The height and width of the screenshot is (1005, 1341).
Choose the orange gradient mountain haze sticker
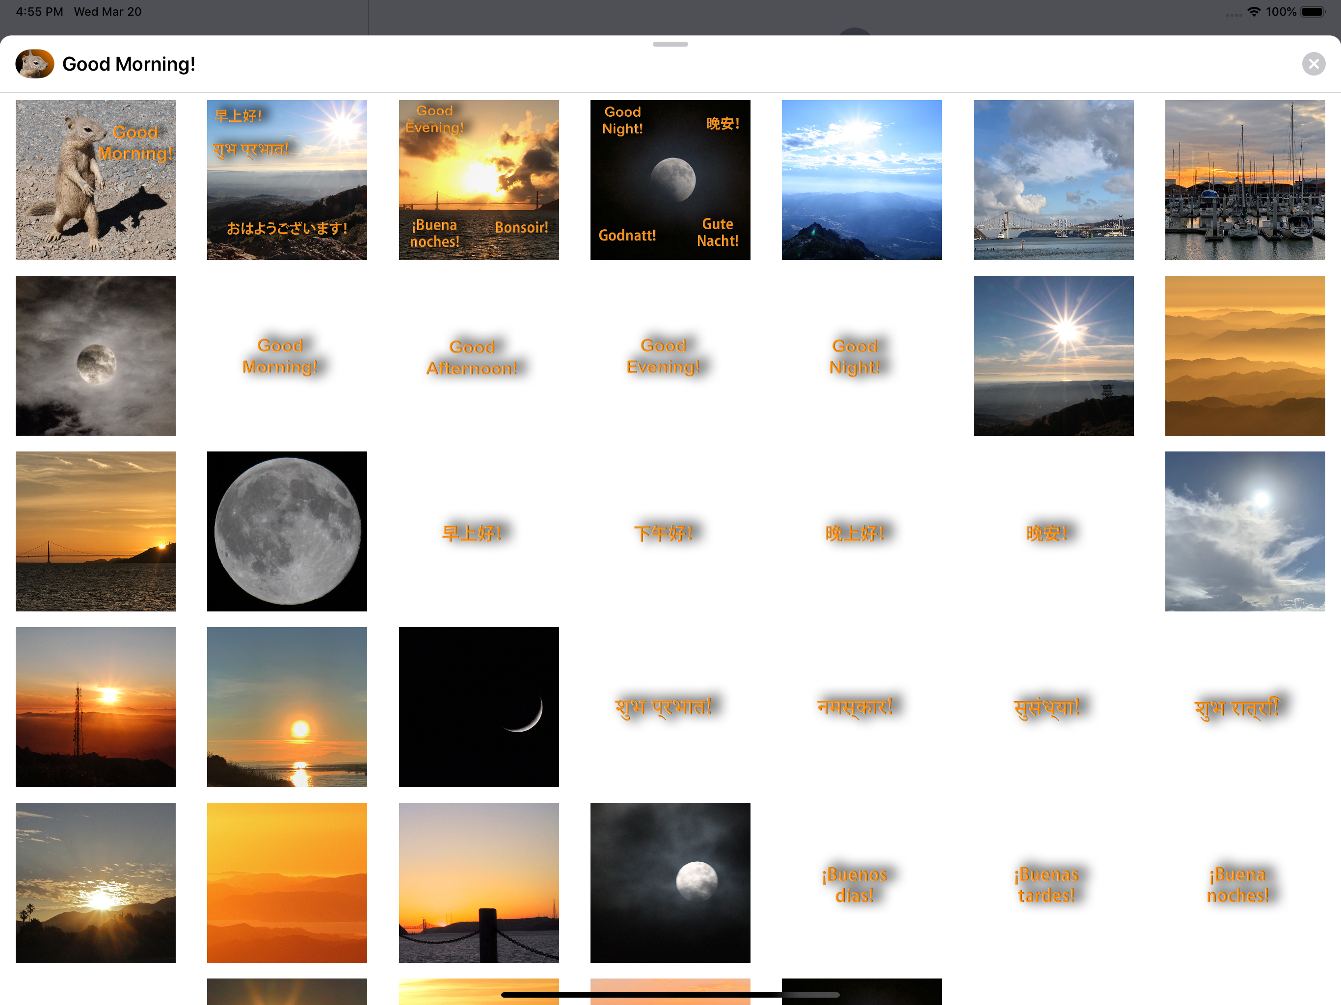coord(287,883)
